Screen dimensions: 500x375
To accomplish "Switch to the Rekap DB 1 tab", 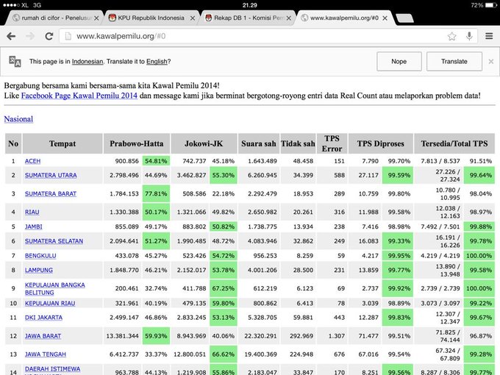I will click(247, 18).
